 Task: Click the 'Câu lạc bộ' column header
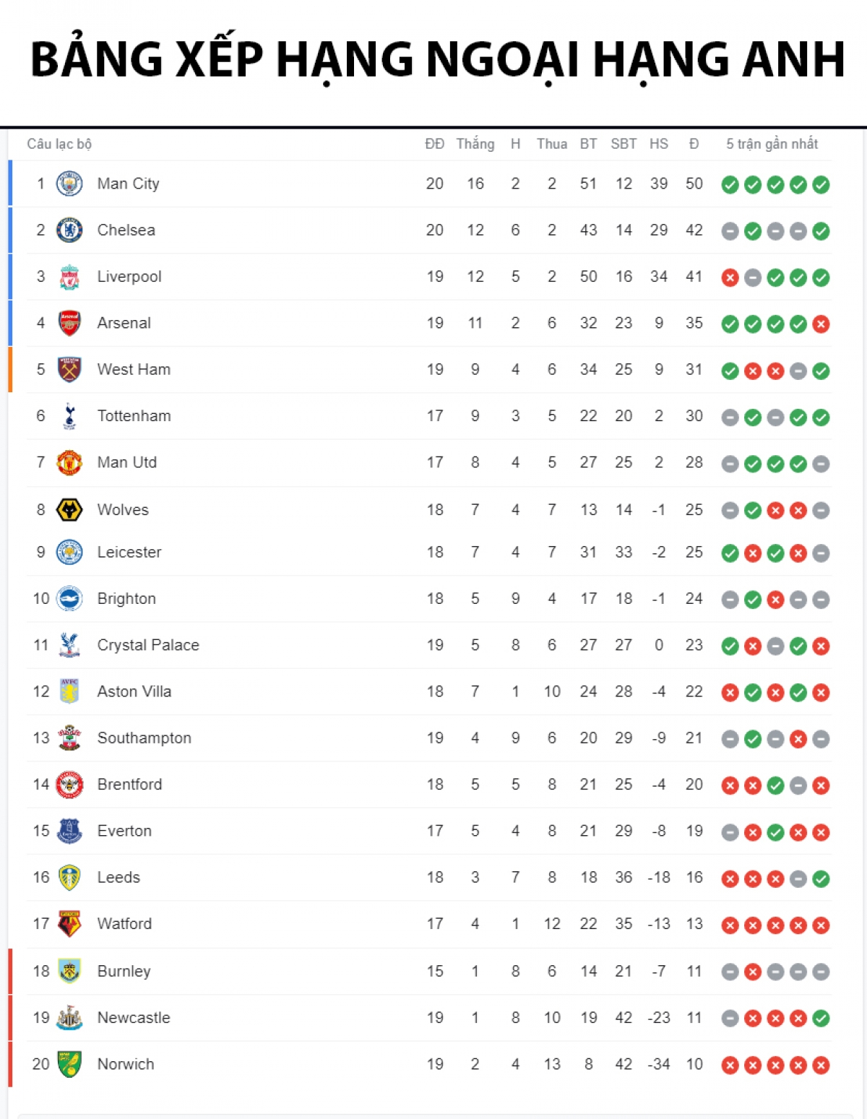point(59,144)
